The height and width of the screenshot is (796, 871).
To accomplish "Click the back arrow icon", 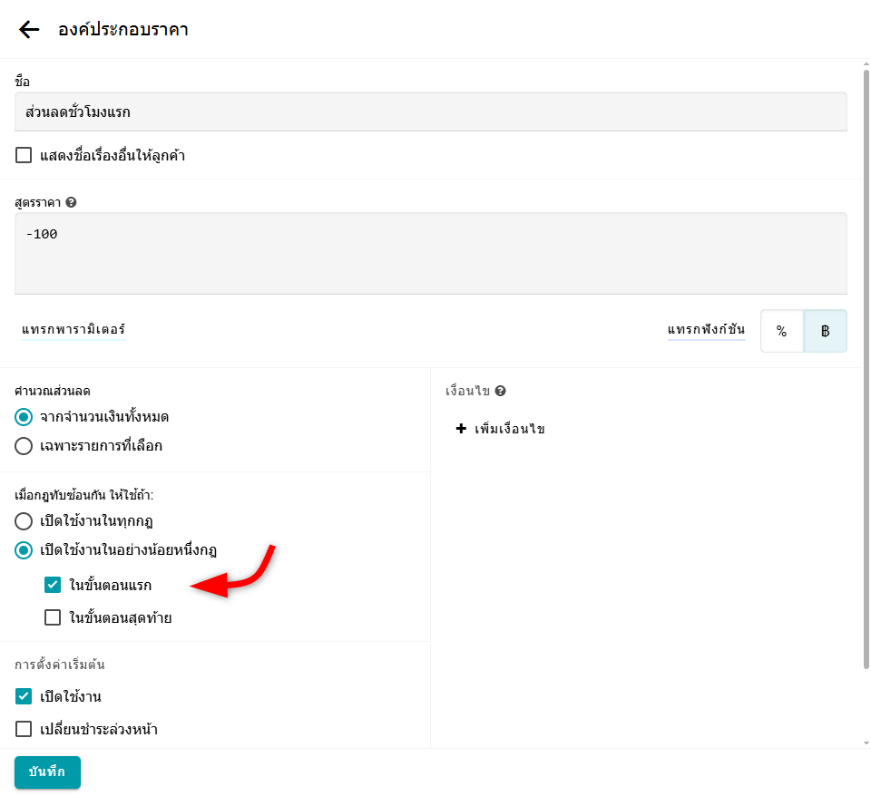I will pyautogui.click(x=29, y=30).
